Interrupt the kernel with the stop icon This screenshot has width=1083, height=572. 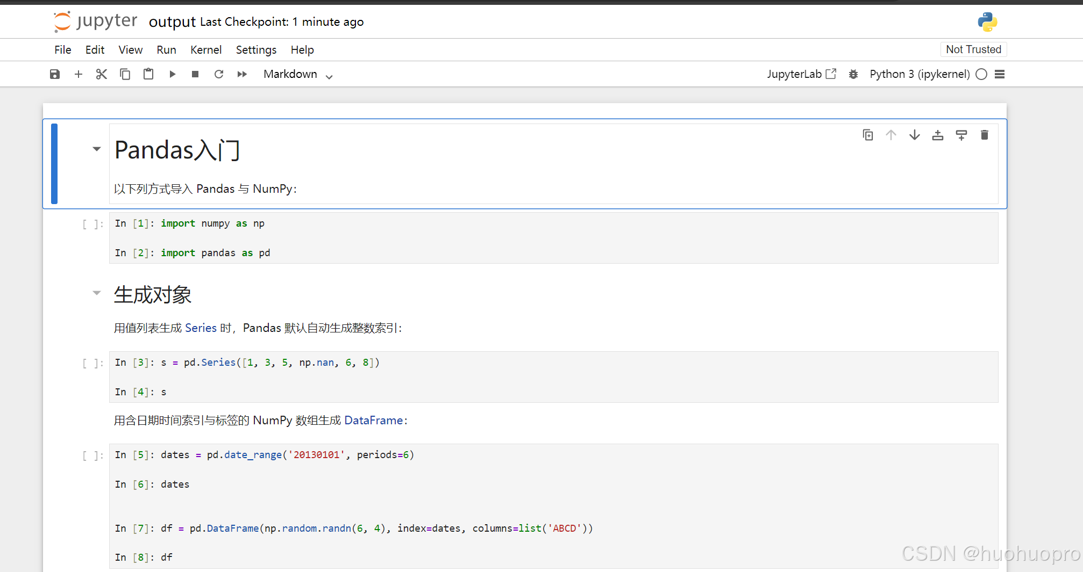pyautogui.click(x=195, y=74)
